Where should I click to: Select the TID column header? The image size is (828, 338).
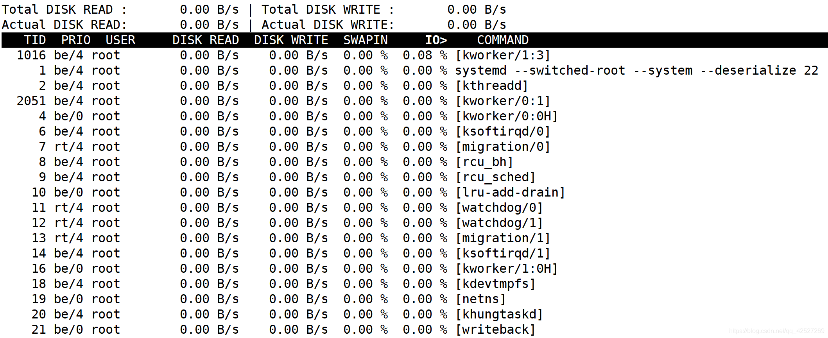[x=35, y=40]
